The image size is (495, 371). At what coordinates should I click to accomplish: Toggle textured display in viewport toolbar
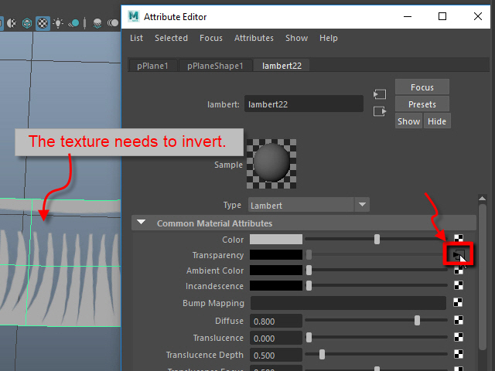[x=43, y=24]
